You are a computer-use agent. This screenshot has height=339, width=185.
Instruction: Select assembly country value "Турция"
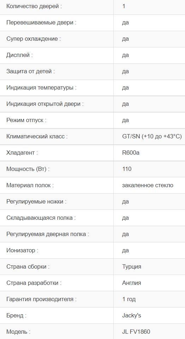tap(132, 266)
